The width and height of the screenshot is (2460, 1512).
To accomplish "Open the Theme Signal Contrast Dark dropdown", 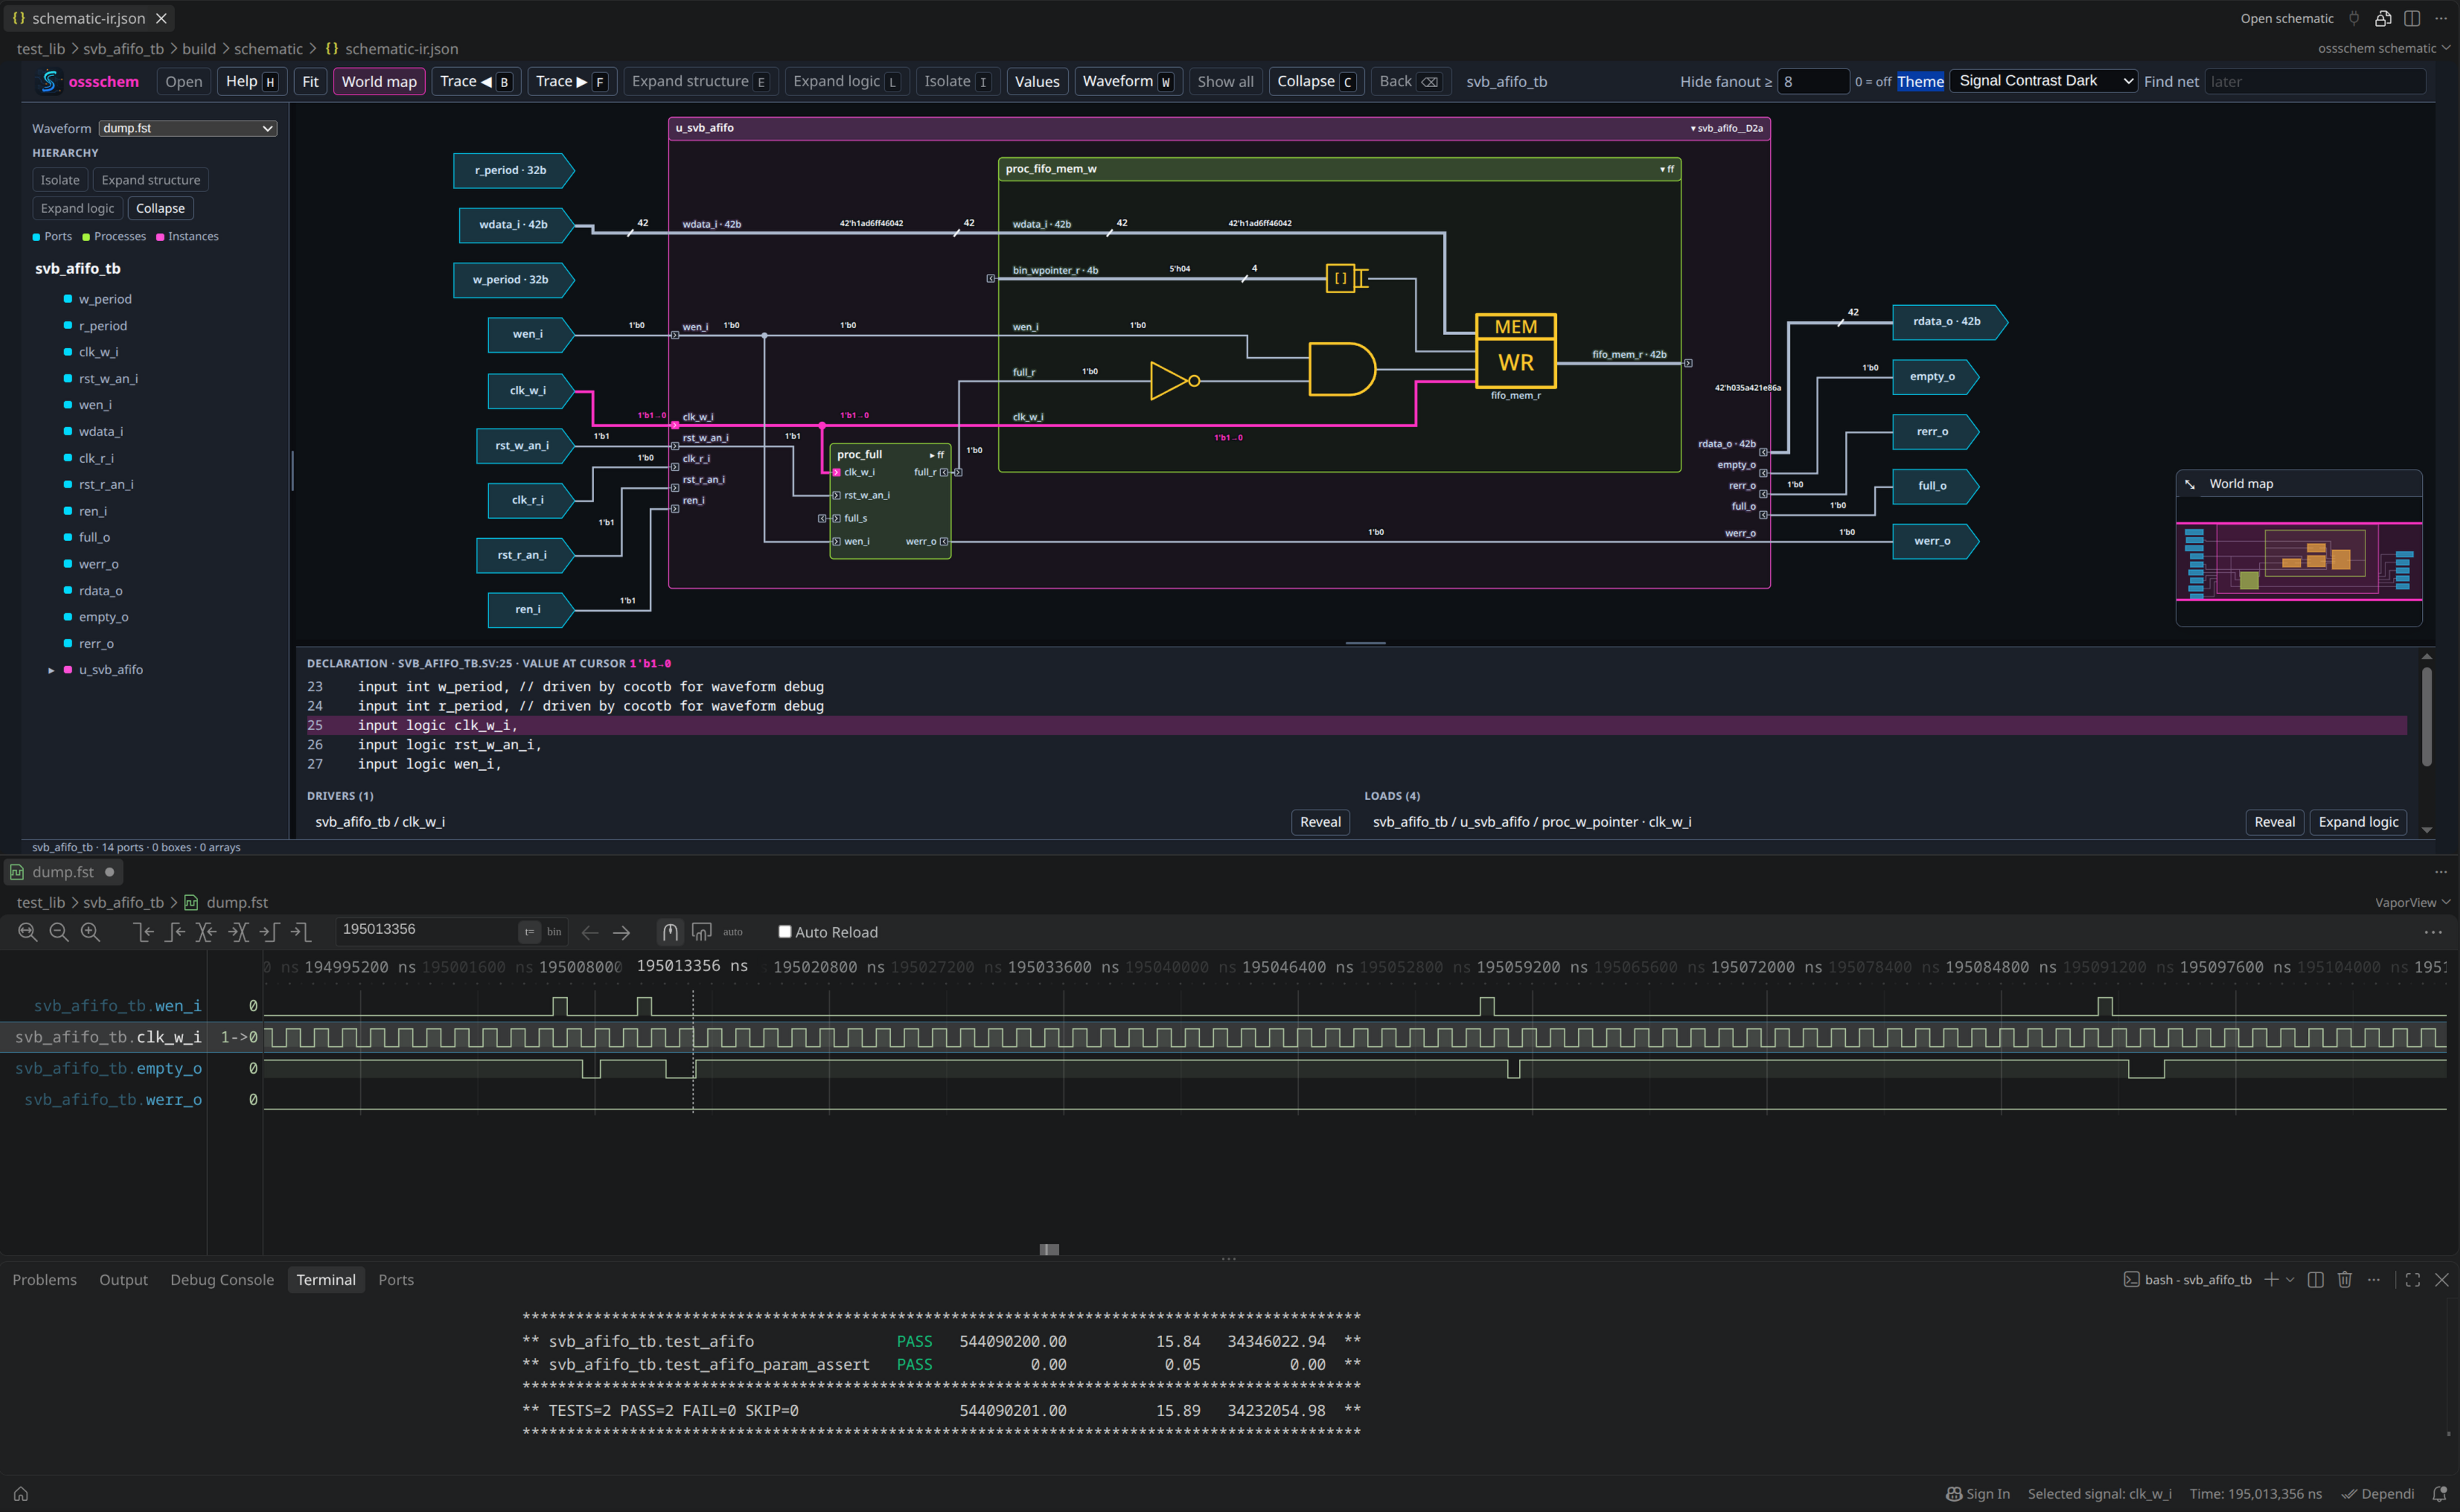I will pyautogui.click(x=2043, y=81).
